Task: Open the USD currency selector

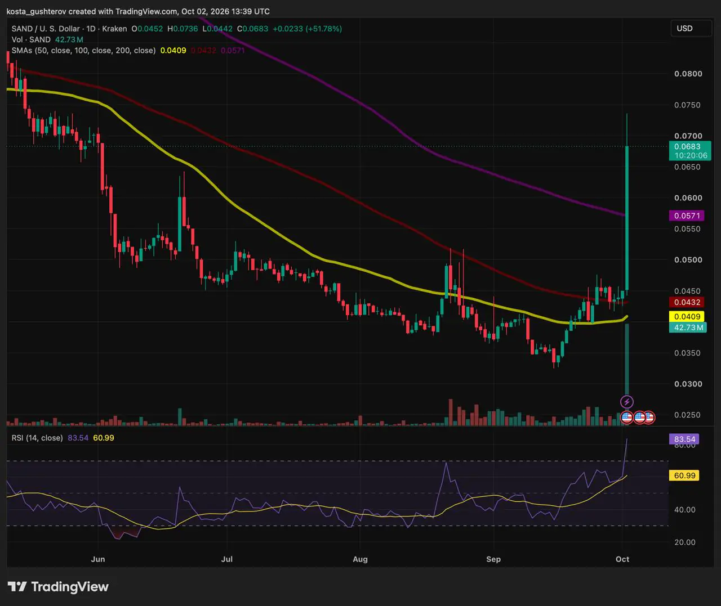Action: pos(691,29)
